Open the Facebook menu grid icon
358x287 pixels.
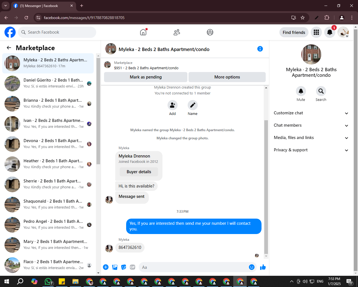click(316, 33)
